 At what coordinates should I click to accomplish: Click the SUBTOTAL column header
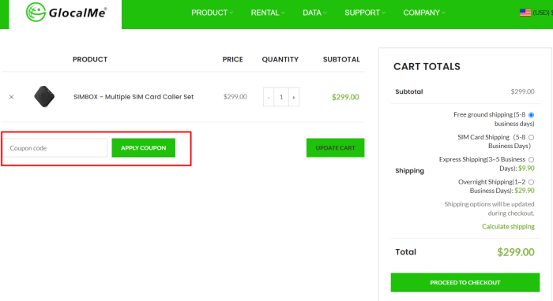(x=341, y=59)
